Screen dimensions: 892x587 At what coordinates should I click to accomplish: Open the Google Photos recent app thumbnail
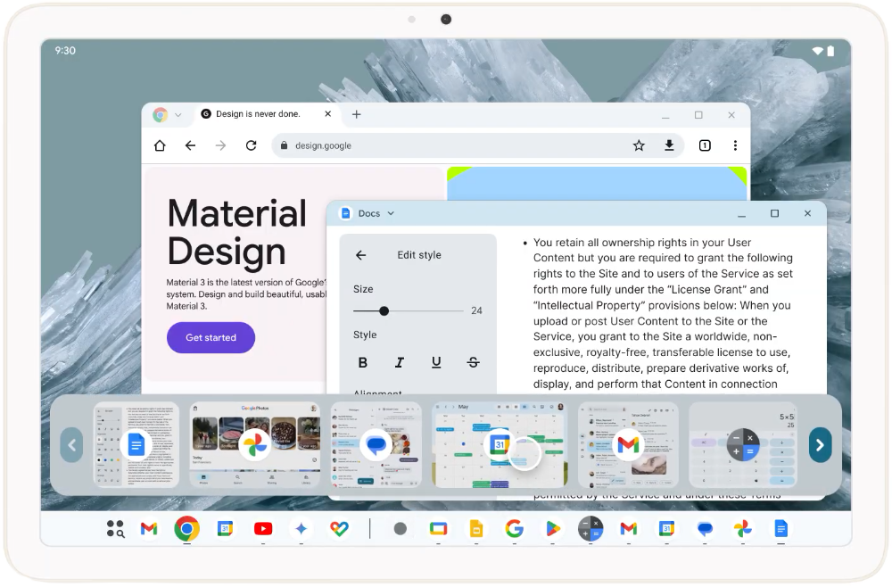point(255,445)
